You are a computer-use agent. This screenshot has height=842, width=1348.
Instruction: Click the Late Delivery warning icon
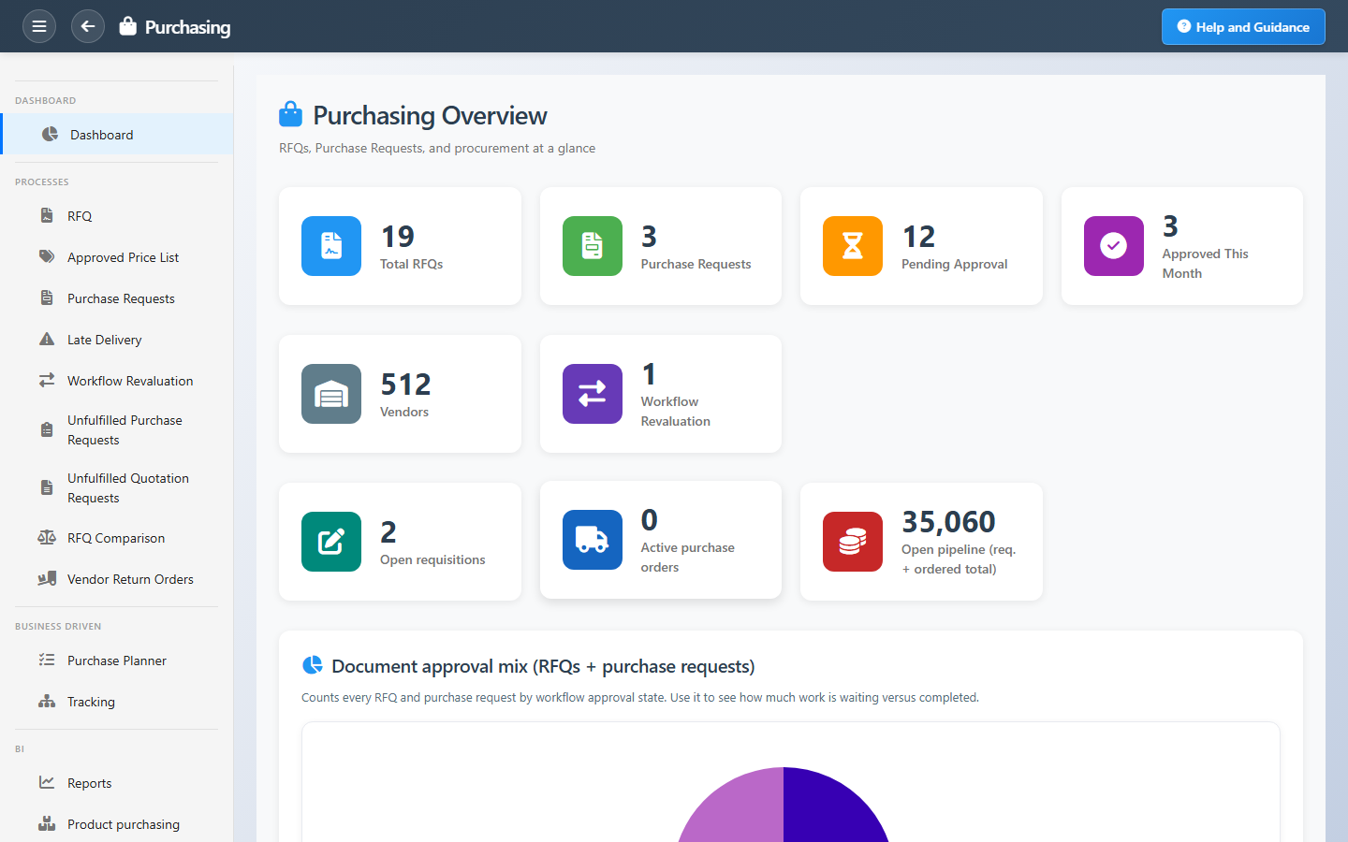pos(47,340)
